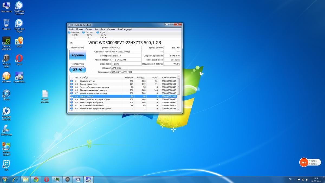Switch to the F: L: M: disk tab

[x=103, y=35]
